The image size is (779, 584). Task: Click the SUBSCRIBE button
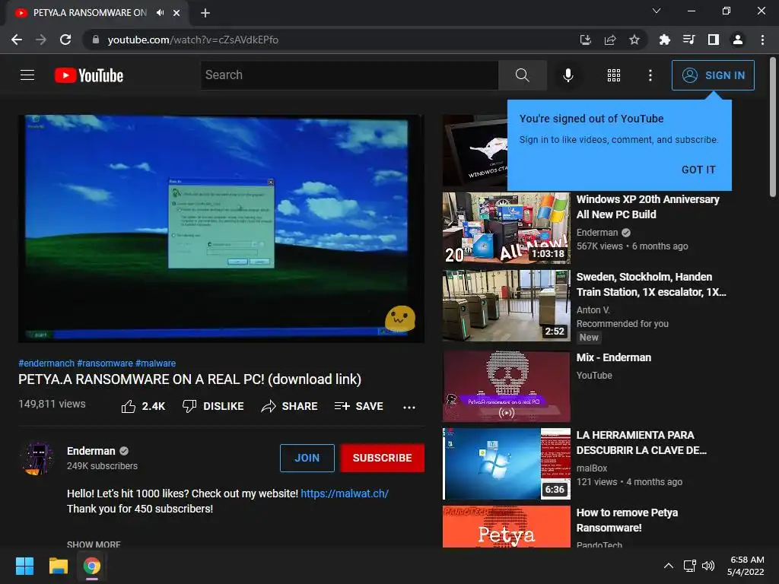pos(382,458)
